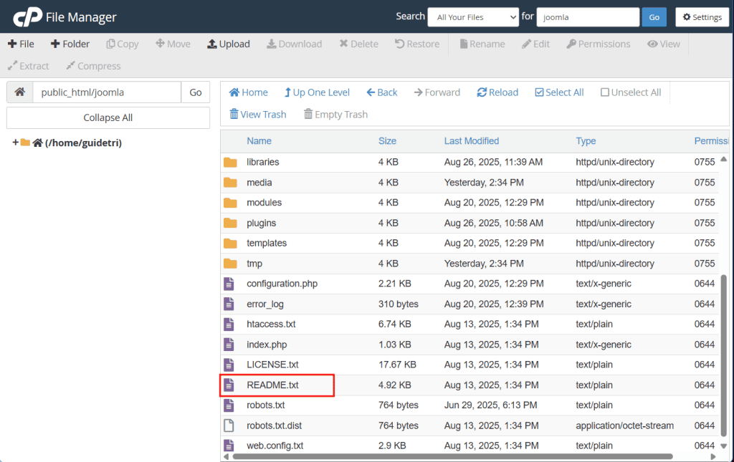The height and width of the screenshot is (462, 734).
Task: Select All files in the listing
Action: point(559,92)
